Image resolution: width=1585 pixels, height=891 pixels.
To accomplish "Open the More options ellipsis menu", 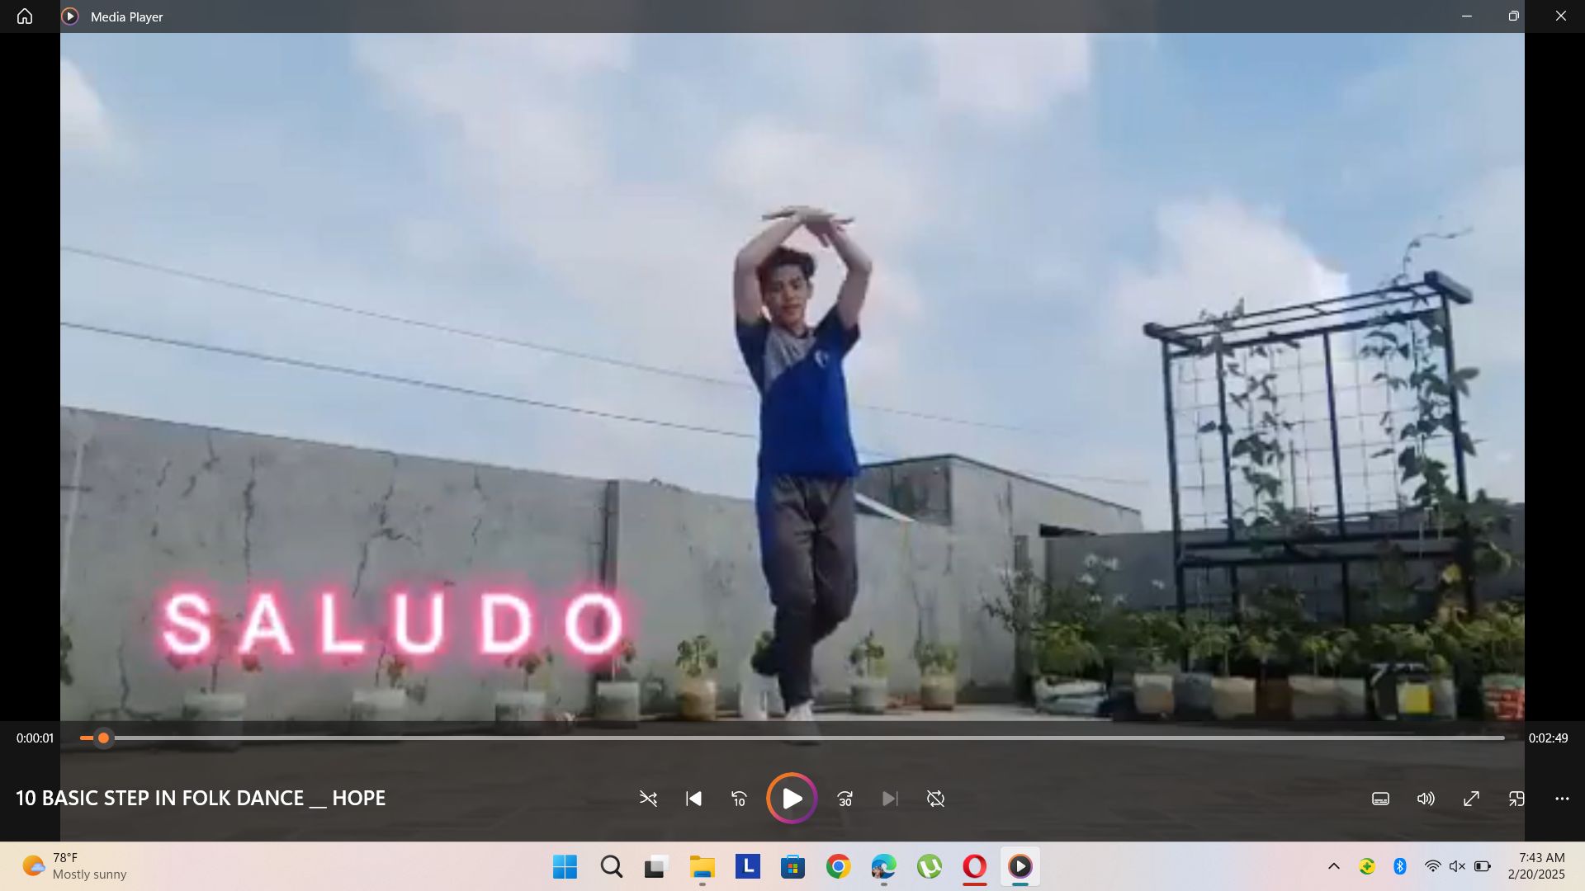I will pyautogui.click(x=1562, y=799).
